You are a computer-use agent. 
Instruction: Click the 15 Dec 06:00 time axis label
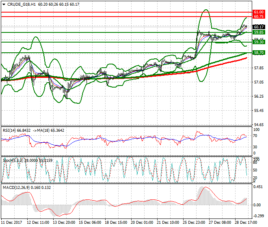click(90, 223)
